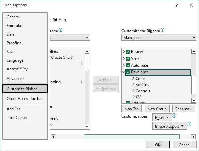Click horizontal scrollbar right arrow
This screenshot has width=199, height=151.
click(x=194, y=137)
